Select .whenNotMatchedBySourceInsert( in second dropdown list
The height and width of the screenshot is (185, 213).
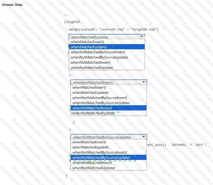pyautogui.click(x=109, y=98)
